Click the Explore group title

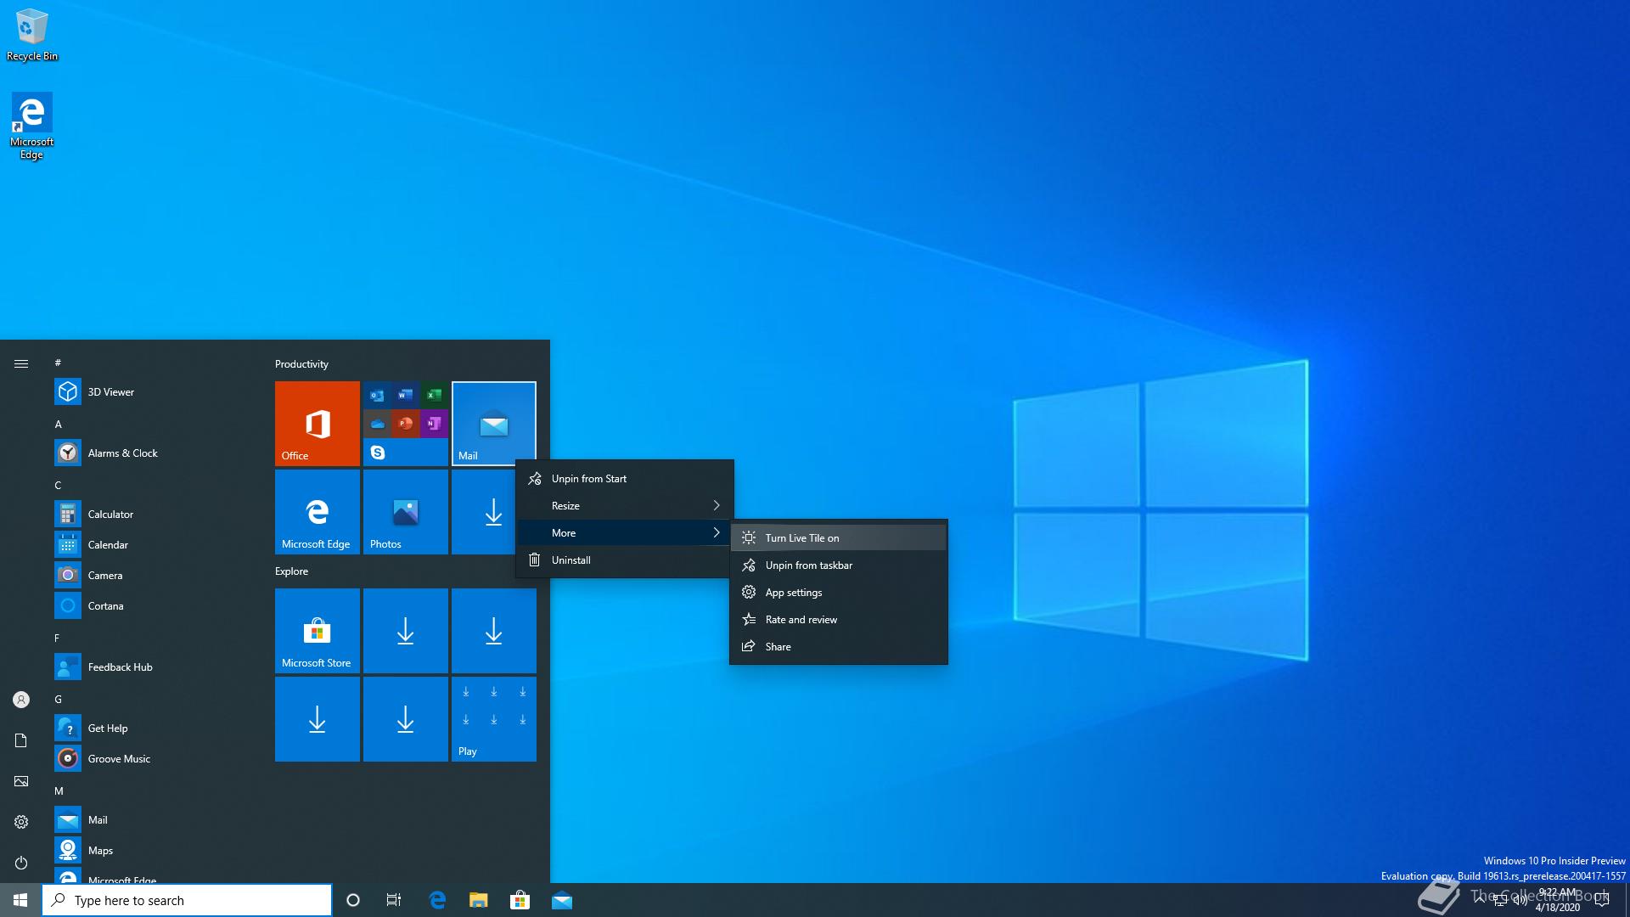point(291,571)
